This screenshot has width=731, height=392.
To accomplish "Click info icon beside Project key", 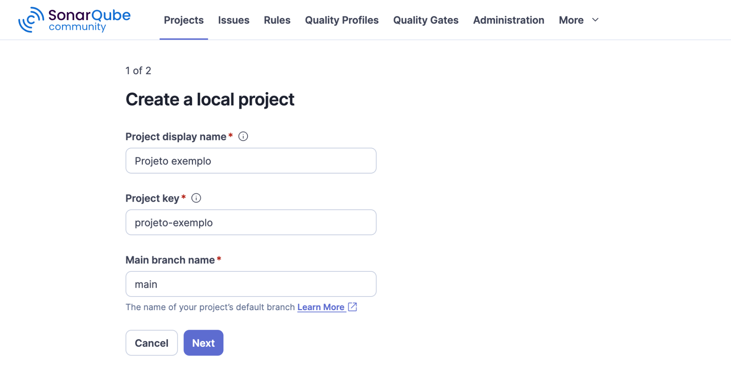I will [196, 198].
